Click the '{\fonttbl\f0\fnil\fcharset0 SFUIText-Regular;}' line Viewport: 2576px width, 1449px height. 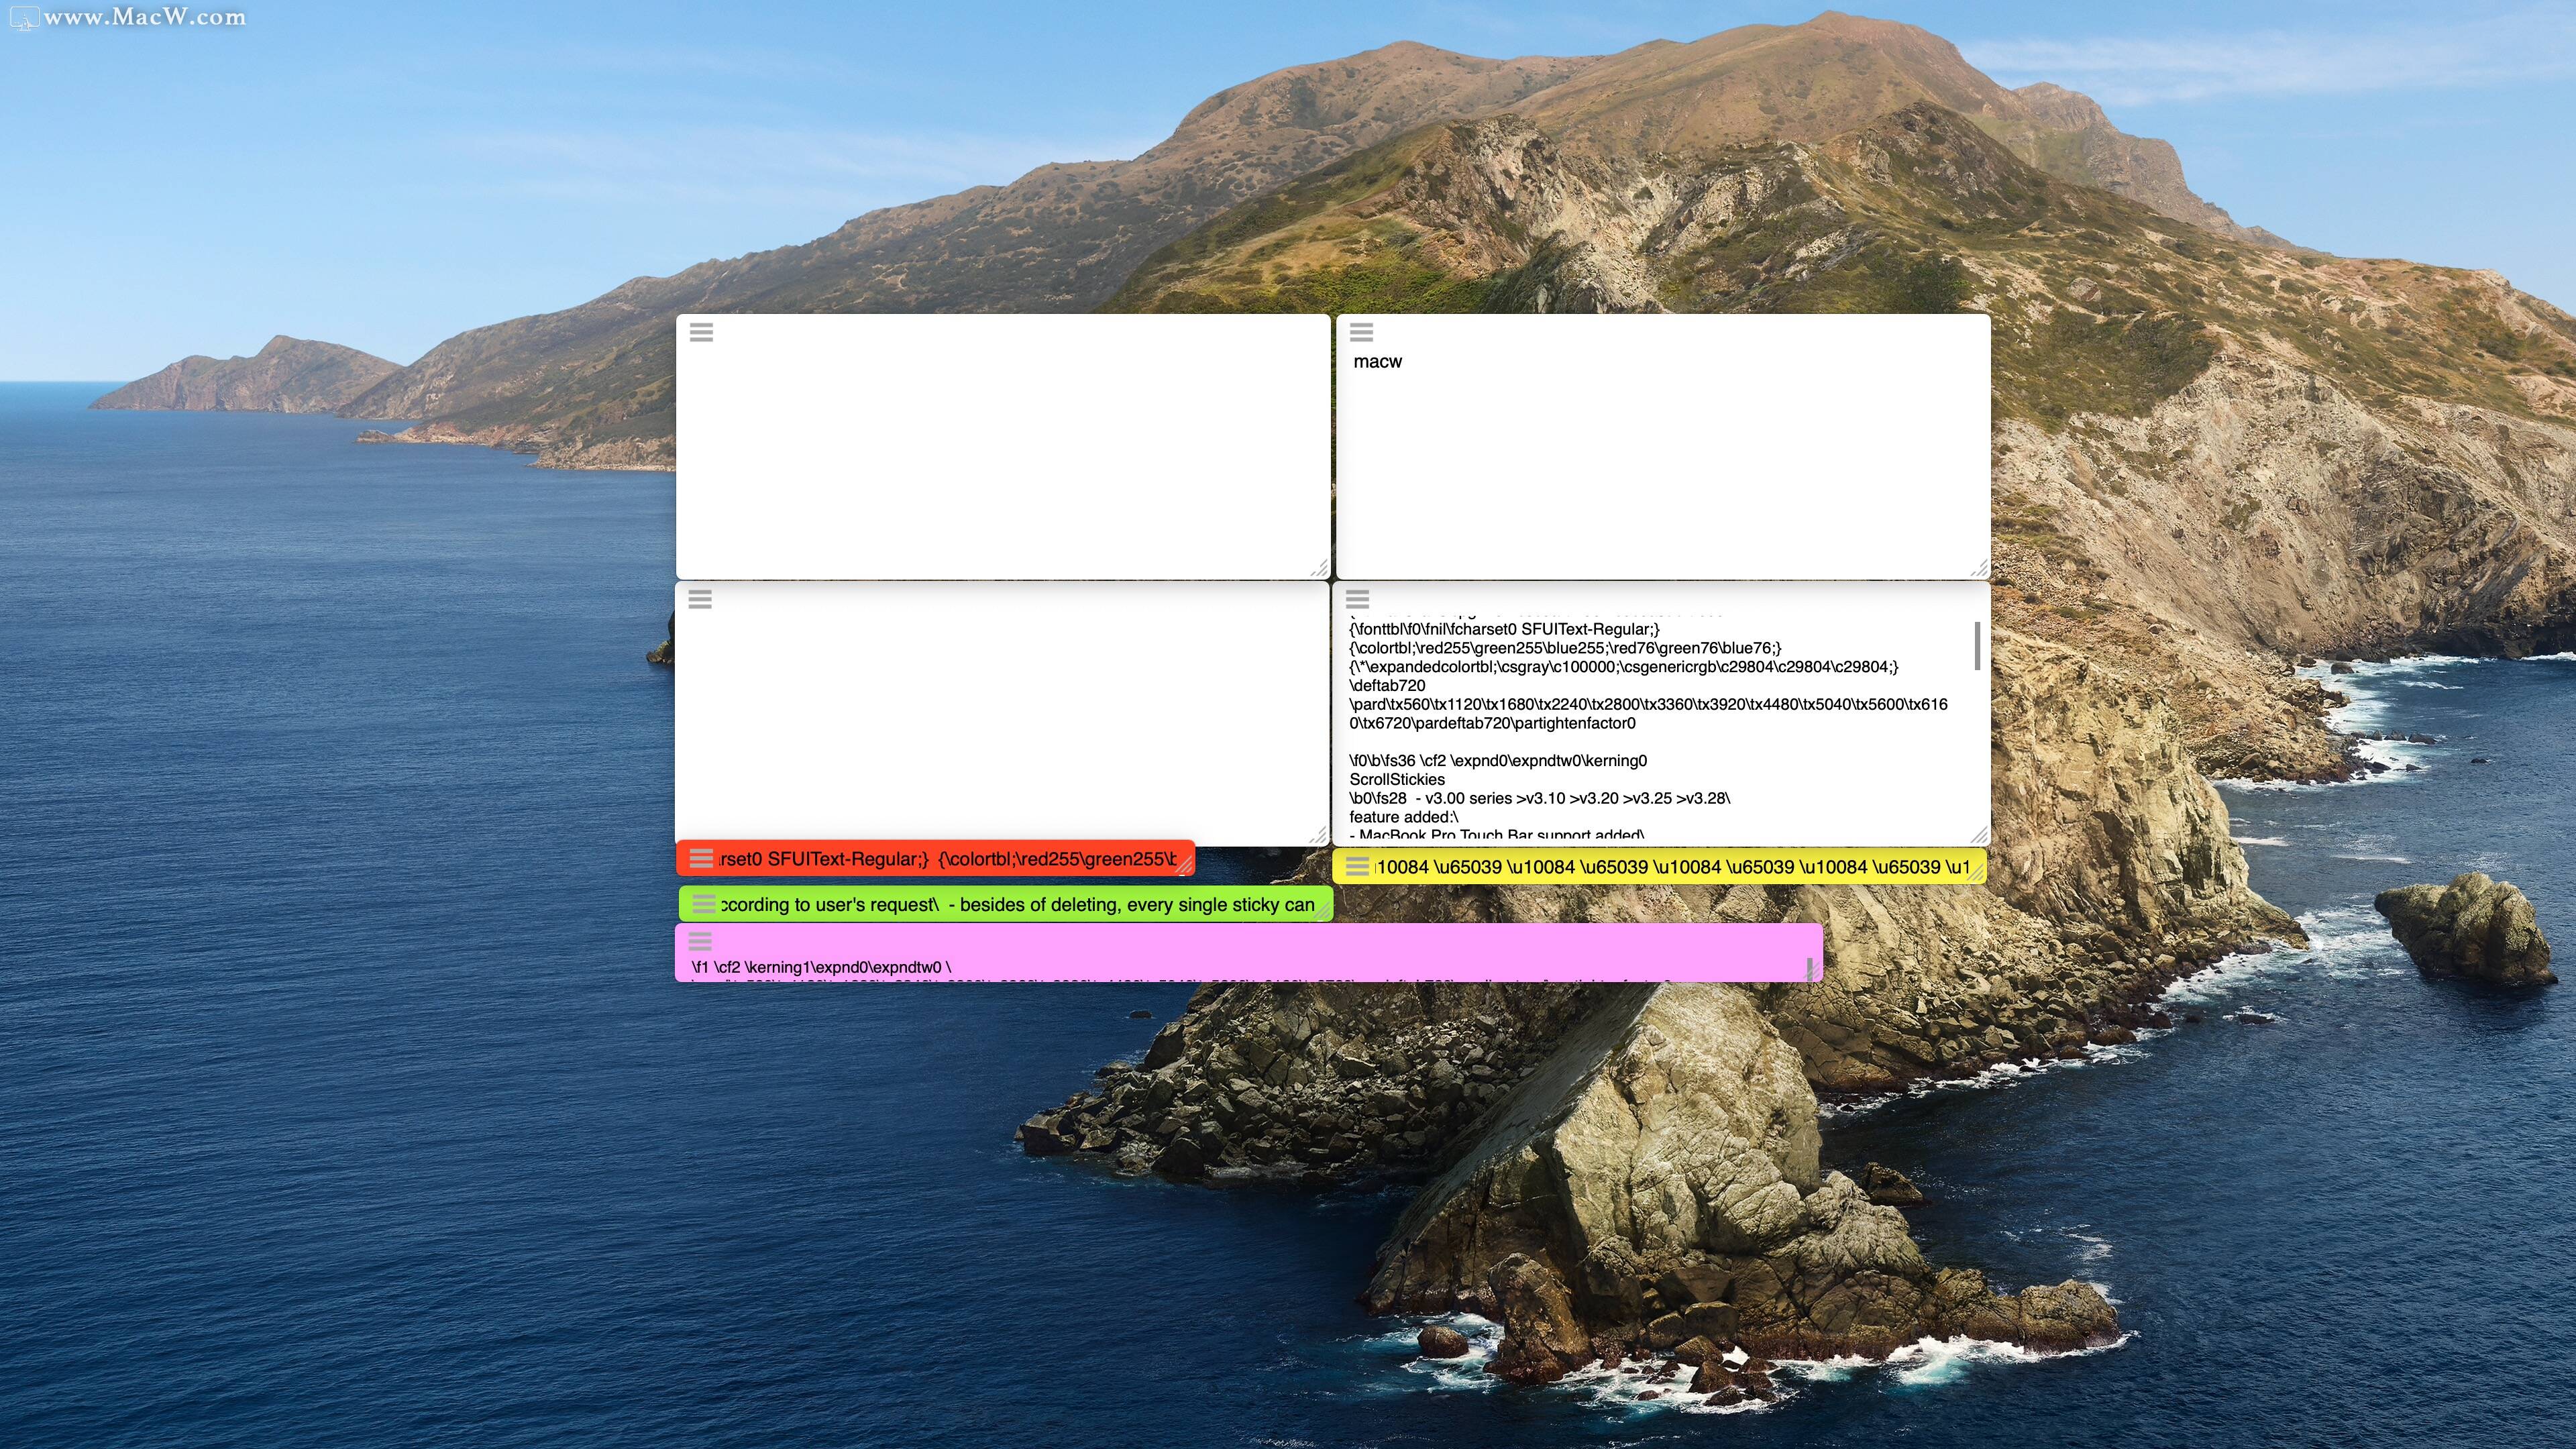[x=1504, y=629]
